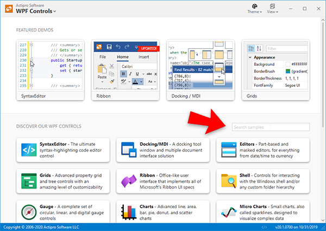326x231 pixels.
Task: Click the Micro Charts sparkline icon
Action: pyautogui.click(x=229, y=213)
